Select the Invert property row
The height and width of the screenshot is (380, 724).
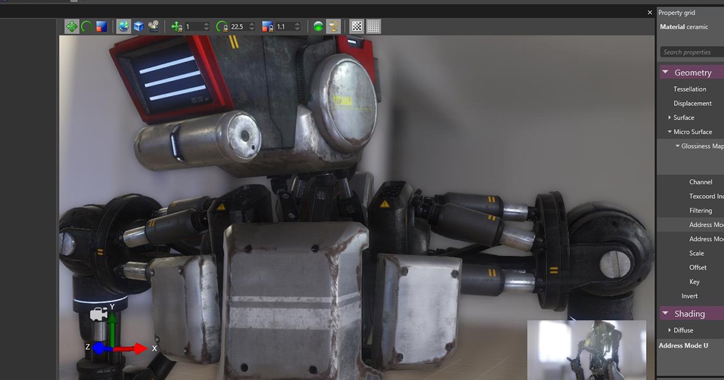[x=690, y=296]
